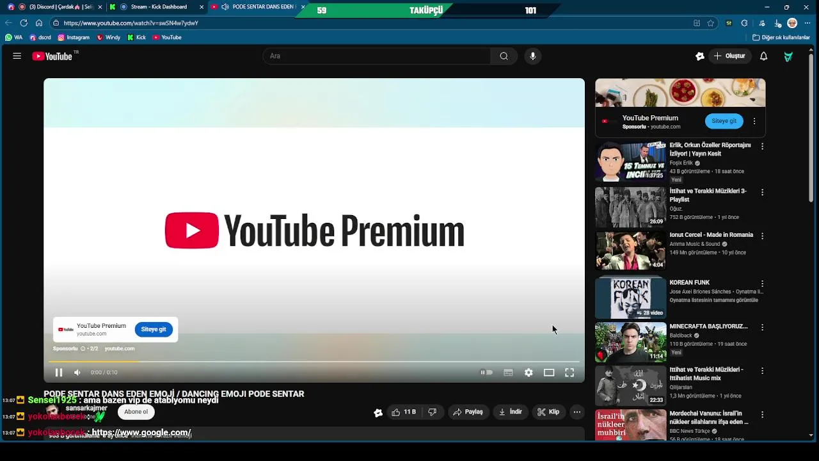Open the KOREAN FUNK playlist thumbnail
Viewport: 819px width, 461px height.
[x=631, y=298]
